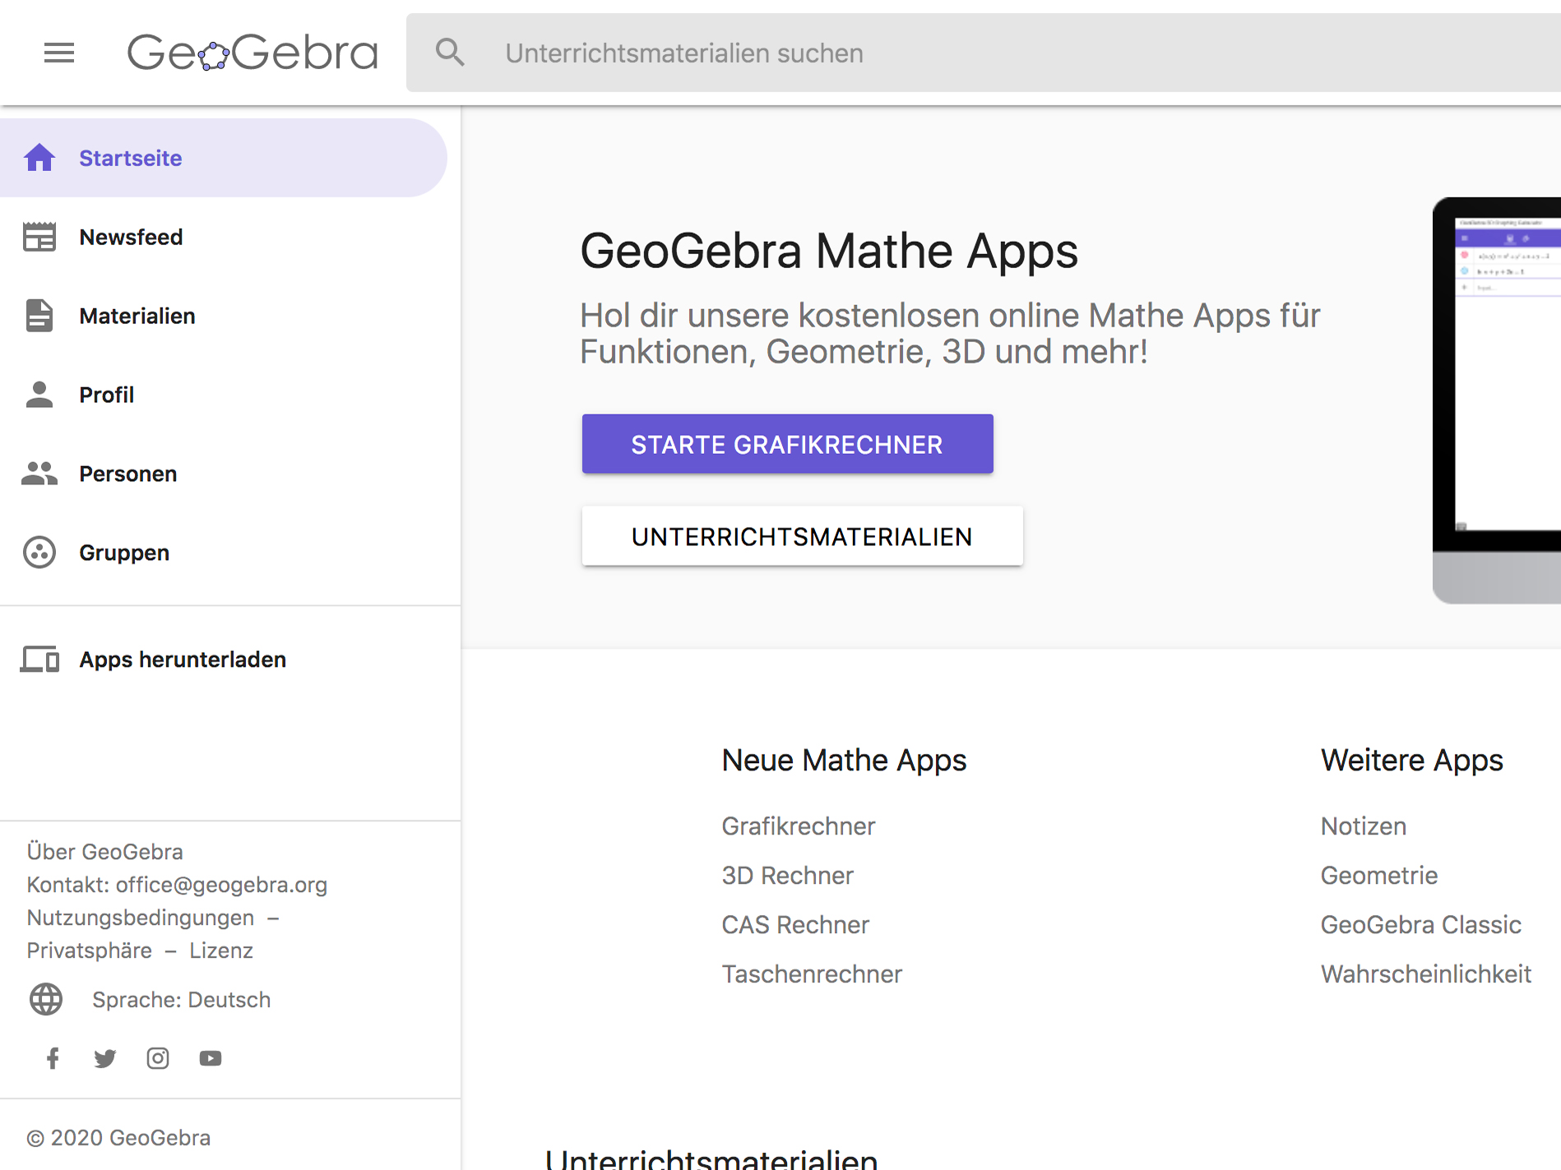Click the STARTE GRAFIKRECHNER button
Viewport: 1561px width, 1170px height.
pyautogui.click(x=788, y=444)
